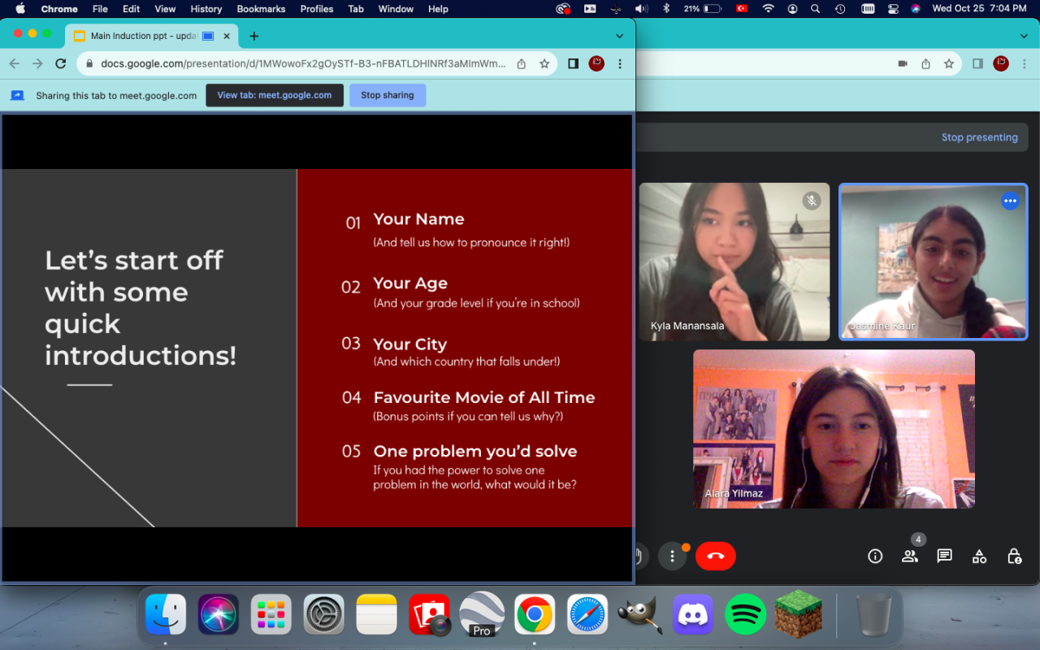Reload the Google Slides tab
1040x650 pixels.
pyautogui.click(x=60, y=64)
